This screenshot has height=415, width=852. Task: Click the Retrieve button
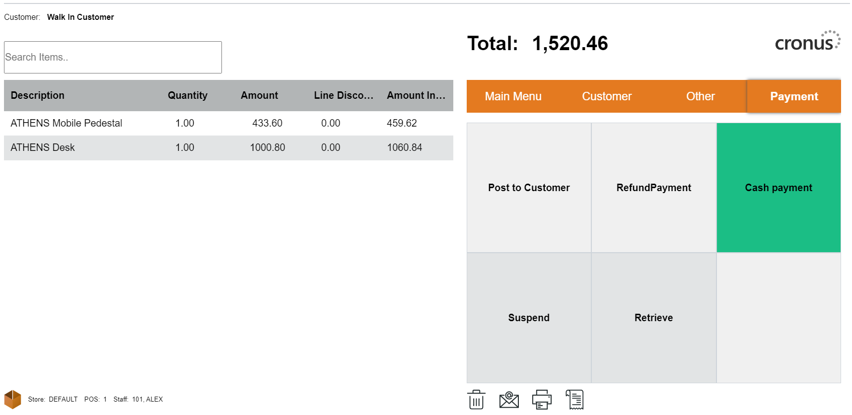coord(653,318)
